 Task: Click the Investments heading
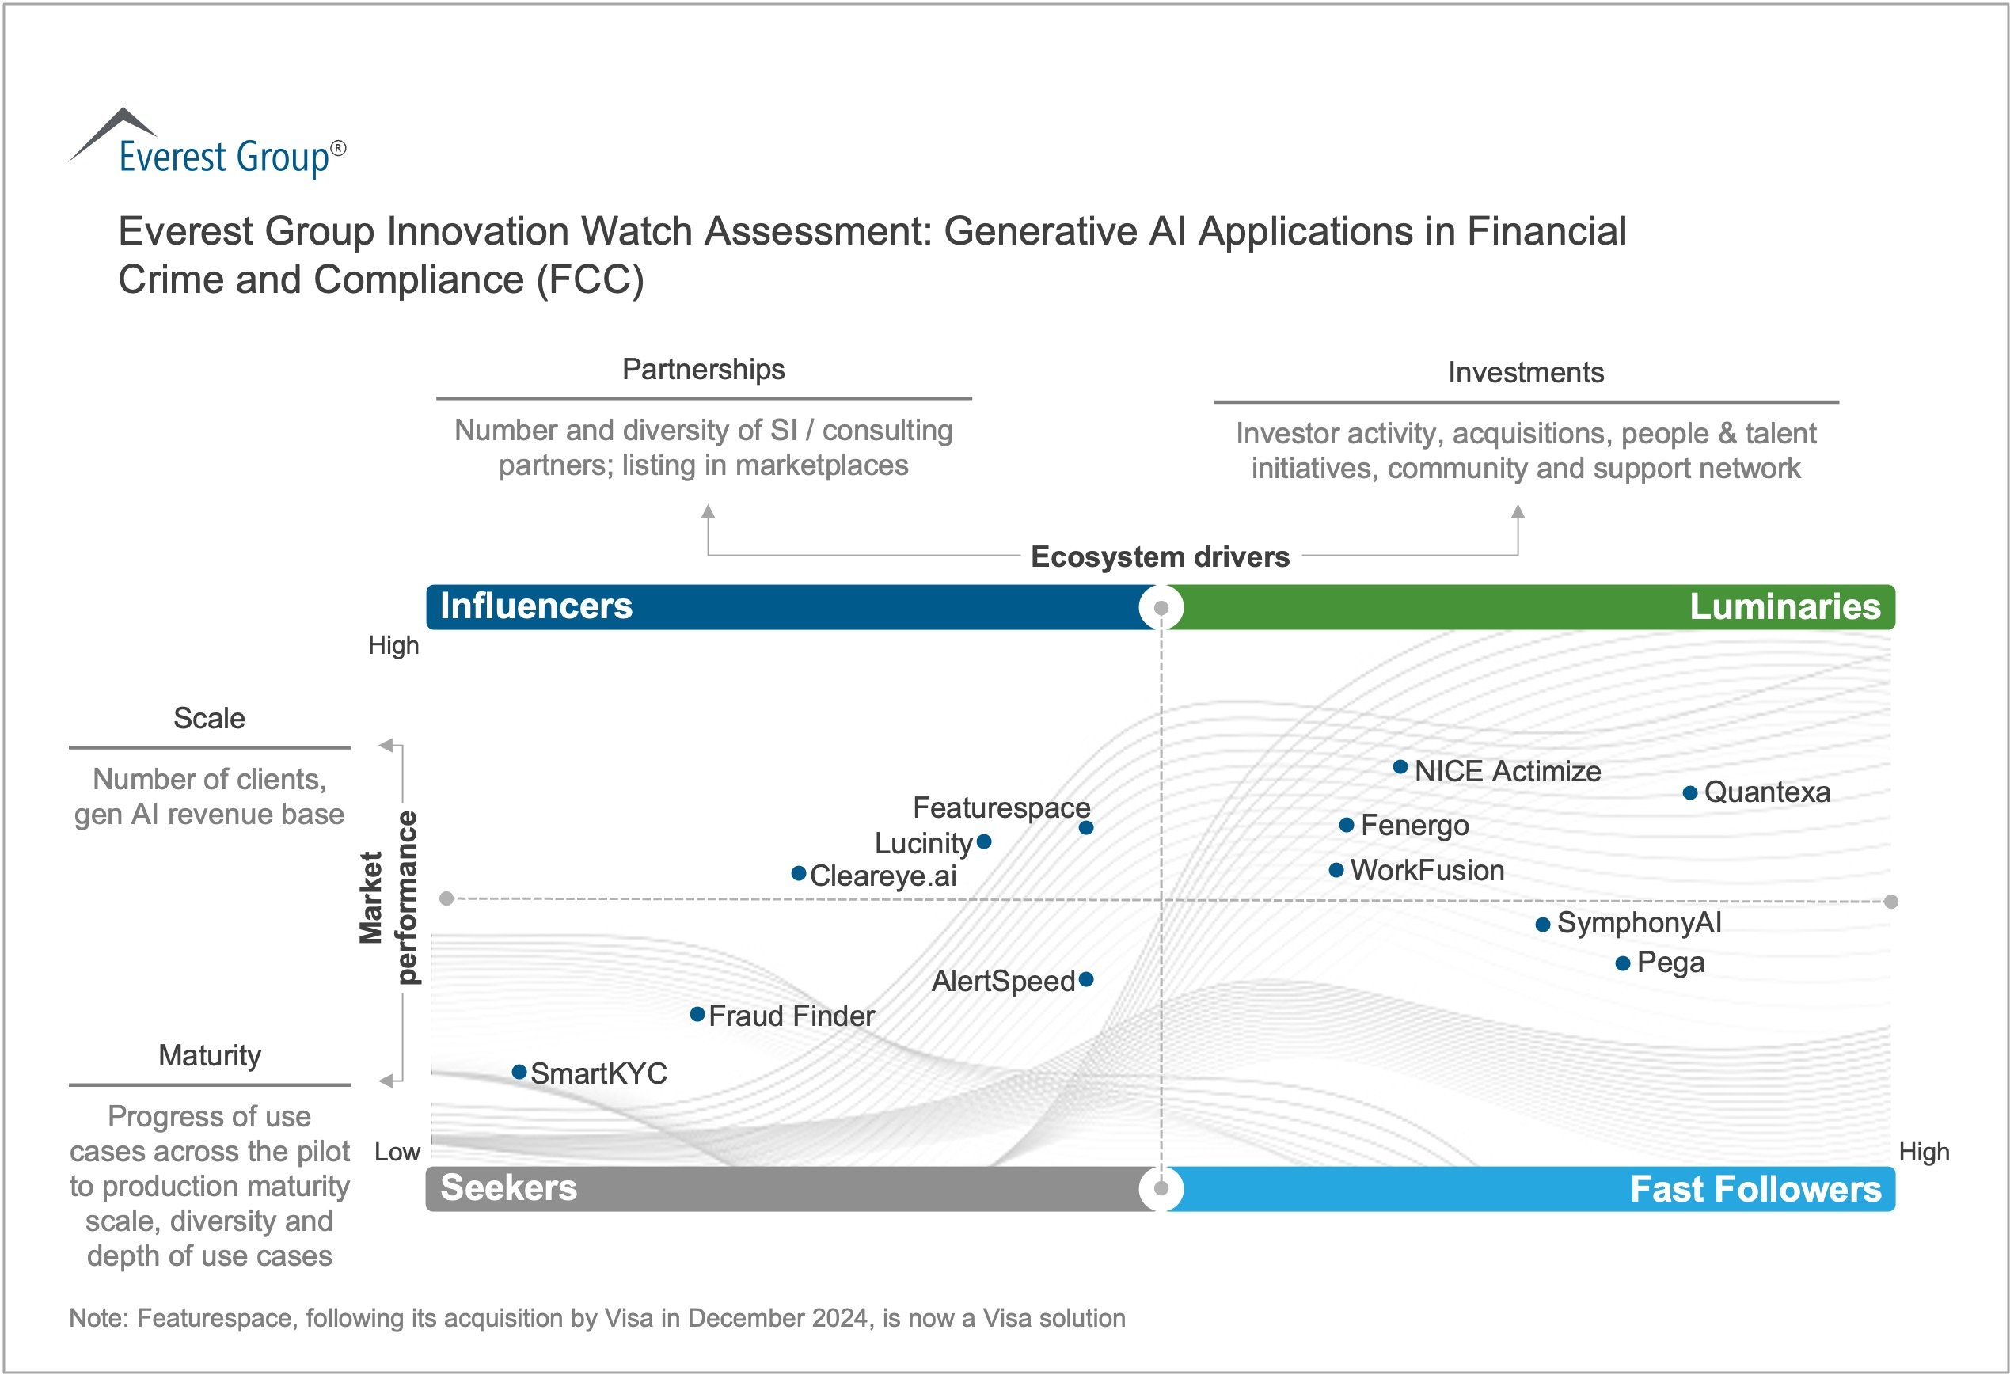coord(1526,373)
